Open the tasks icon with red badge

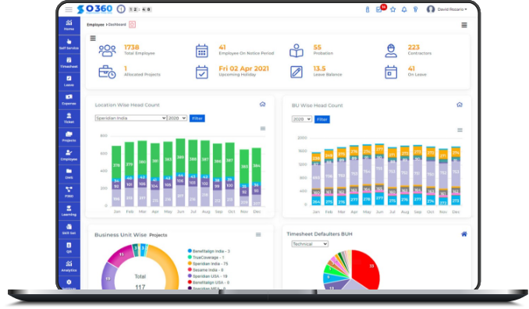[379, 9]
